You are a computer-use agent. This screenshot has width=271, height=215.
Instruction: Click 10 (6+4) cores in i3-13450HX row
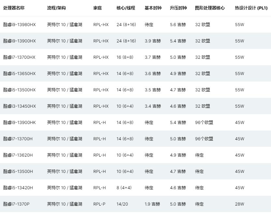125,106
